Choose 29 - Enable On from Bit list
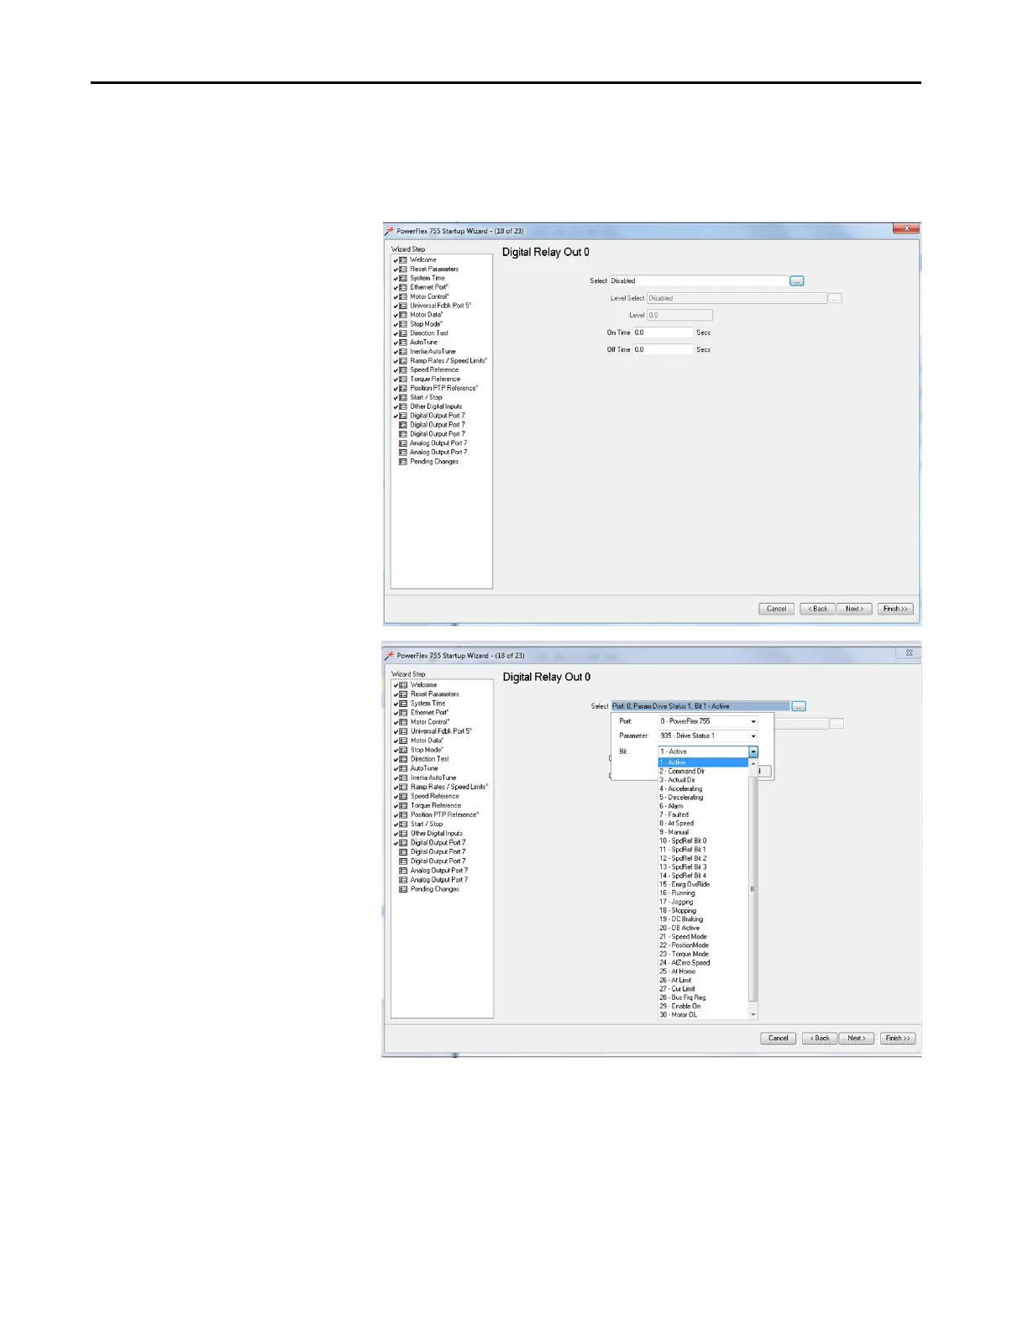 (x=702, y=1006)
